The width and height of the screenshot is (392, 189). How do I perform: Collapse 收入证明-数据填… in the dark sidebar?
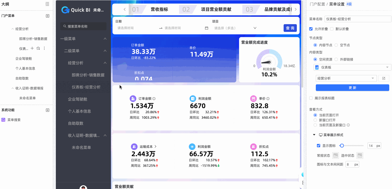pyautogui.click(x=105, y=135)
